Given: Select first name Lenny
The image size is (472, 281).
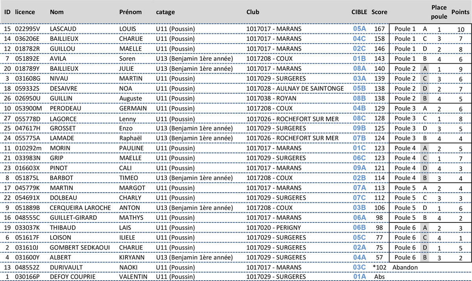Looking at the screenshot, I should click(127, 118).
